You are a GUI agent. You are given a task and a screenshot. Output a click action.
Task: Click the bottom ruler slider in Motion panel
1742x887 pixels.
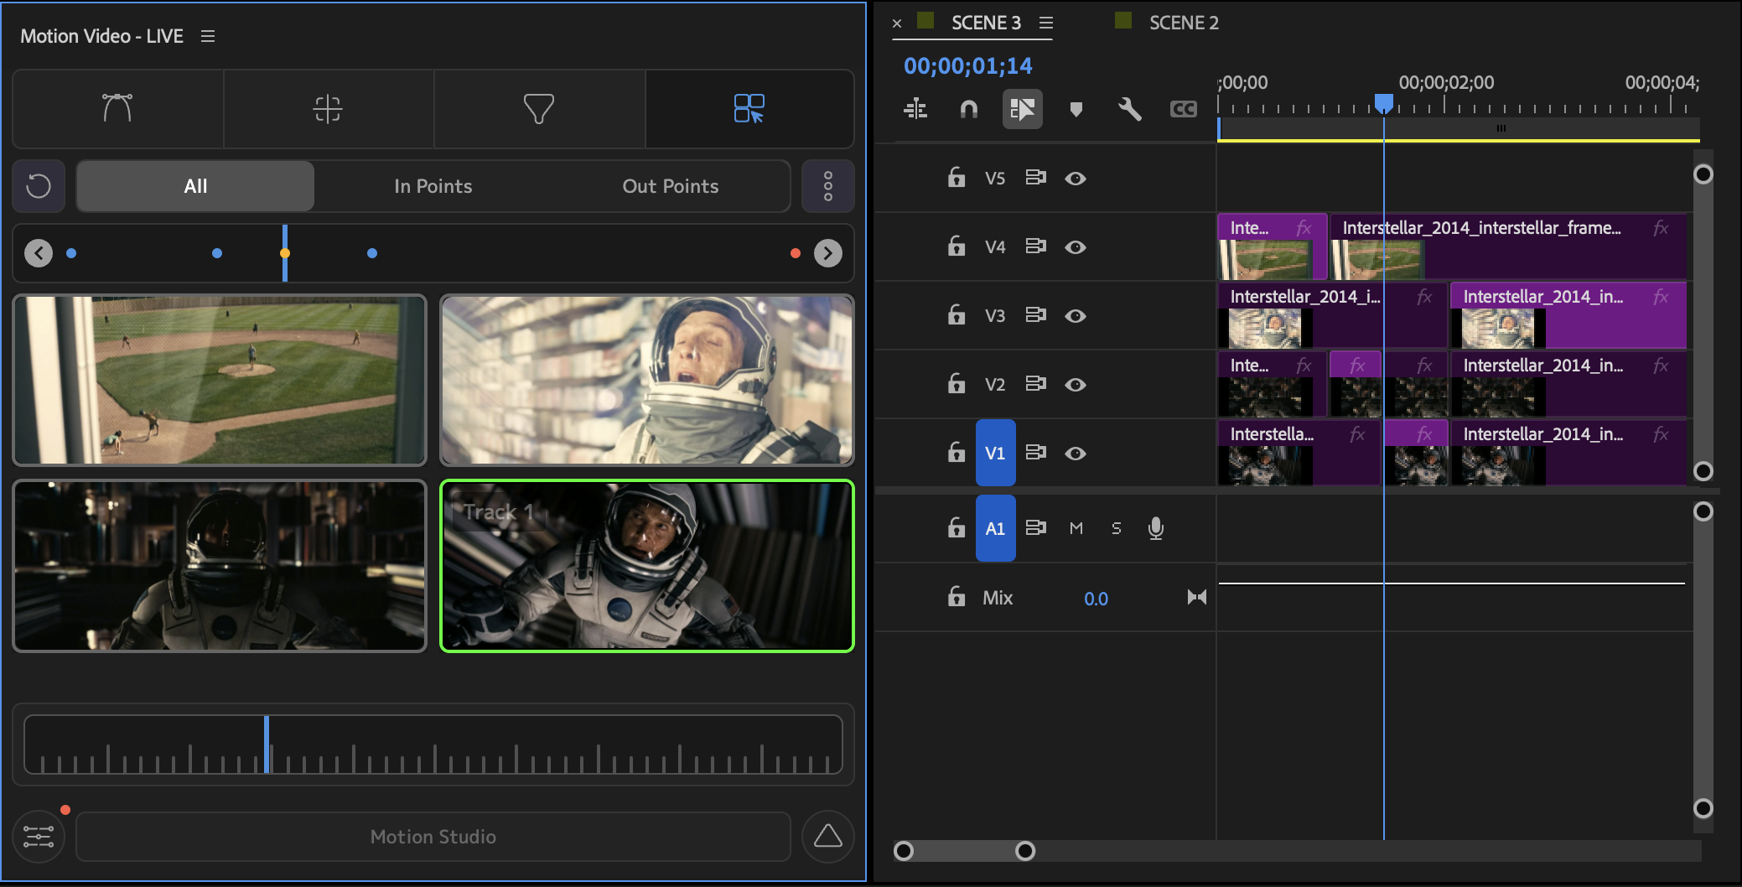click(x=433, y=744)
